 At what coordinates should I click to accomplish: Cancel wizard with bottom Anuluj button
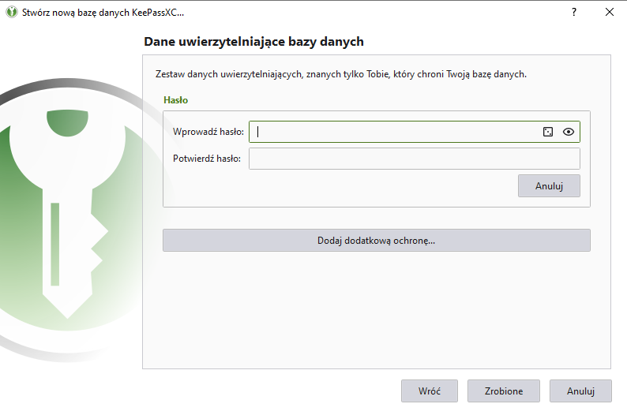(x=580, y=391)
